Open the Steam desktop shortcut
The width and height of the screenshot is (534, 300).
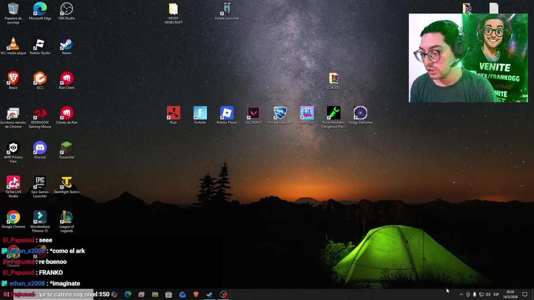tap(67, 46)
